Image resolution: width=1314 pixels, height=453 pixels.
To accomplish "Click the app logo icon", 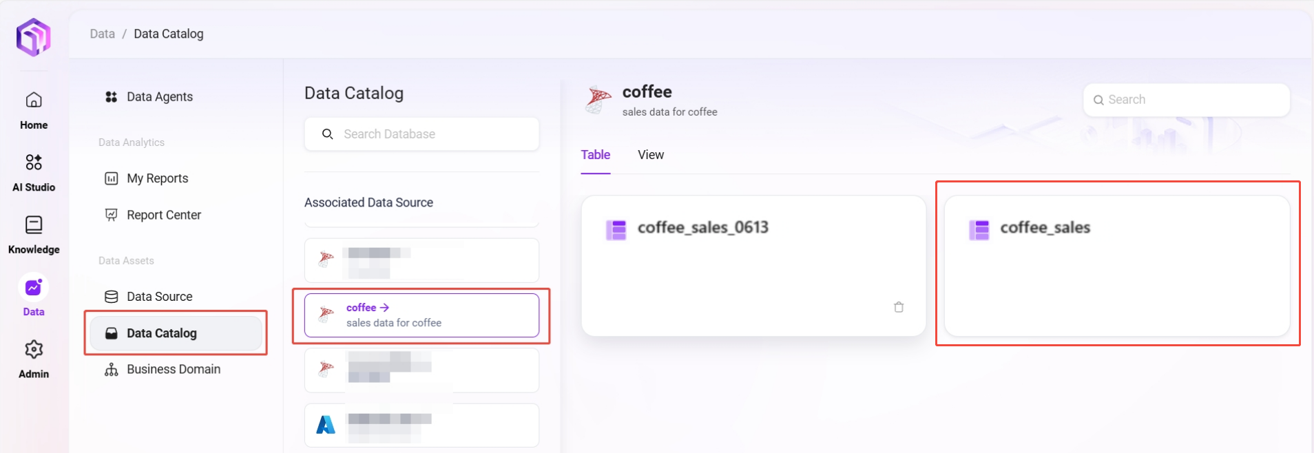I will coord(33,36).
